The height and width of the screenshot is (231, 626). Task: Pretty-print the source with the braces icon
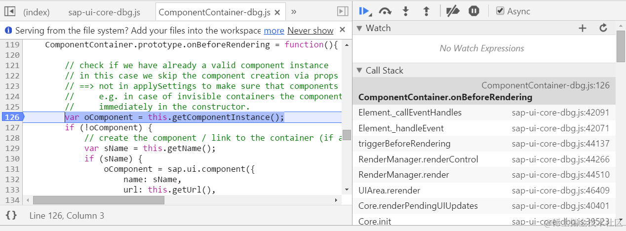[11, 216]
